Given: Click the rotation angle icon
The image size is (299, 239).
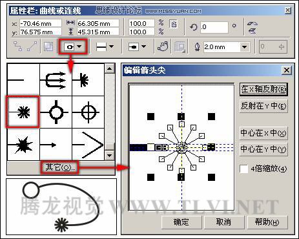Looking at the screenshot, I should [194, 27].
